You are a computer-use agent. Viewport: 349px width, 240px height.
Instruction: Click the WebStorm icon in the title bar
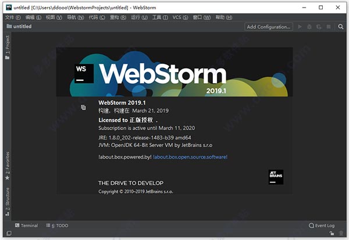[x=9, y=8]
